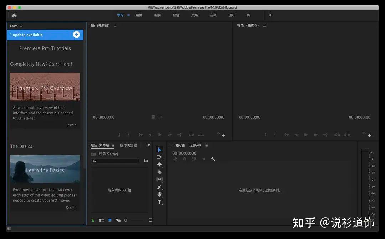Go to Out point in Source monitor
Image resolution: width=385 pixels, height=239 pixels.
pyautogui.click(x=179, y=135)
